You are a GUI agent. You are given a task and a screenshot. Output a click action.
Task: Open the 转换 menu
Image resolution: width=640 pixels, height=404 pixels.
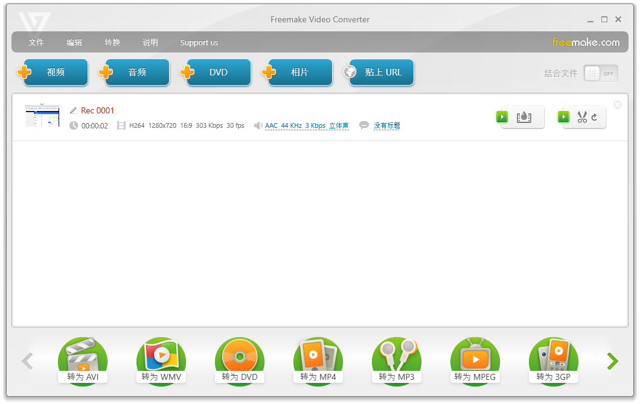coord(112,42)
